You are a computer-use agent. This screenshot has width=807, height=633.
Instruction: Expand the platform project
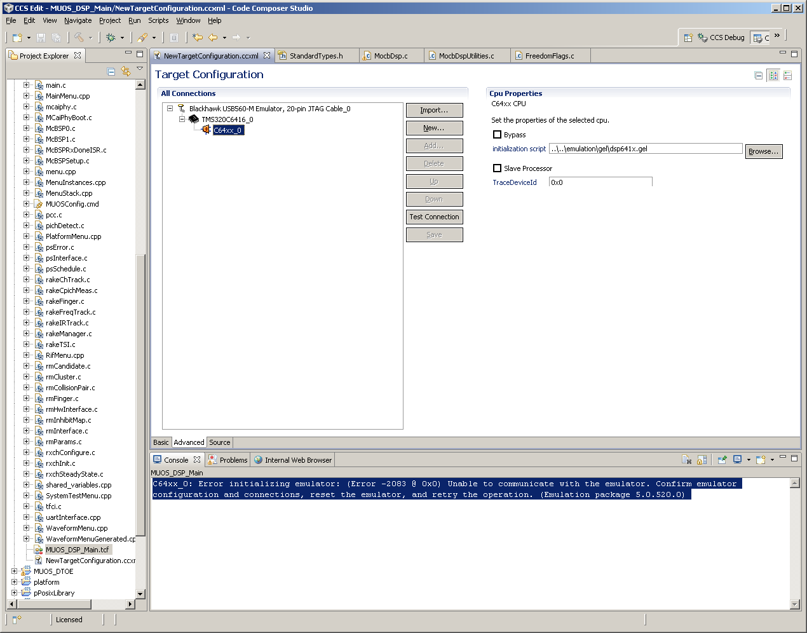[x=15, y=582]
